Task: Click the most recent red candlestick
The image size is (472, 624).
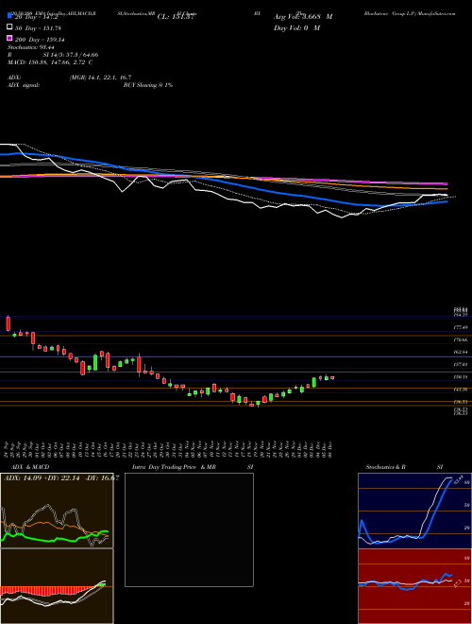Action: pos(332,377)
